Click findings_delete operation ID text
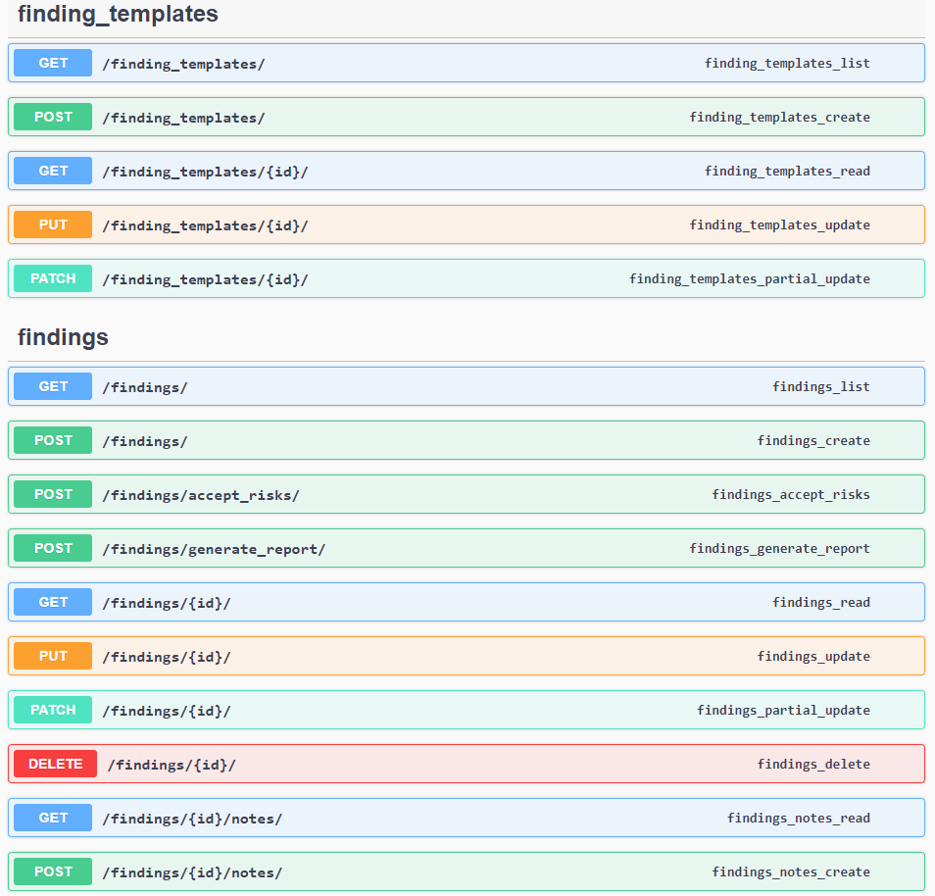935x896 pixels. (812, 765)
